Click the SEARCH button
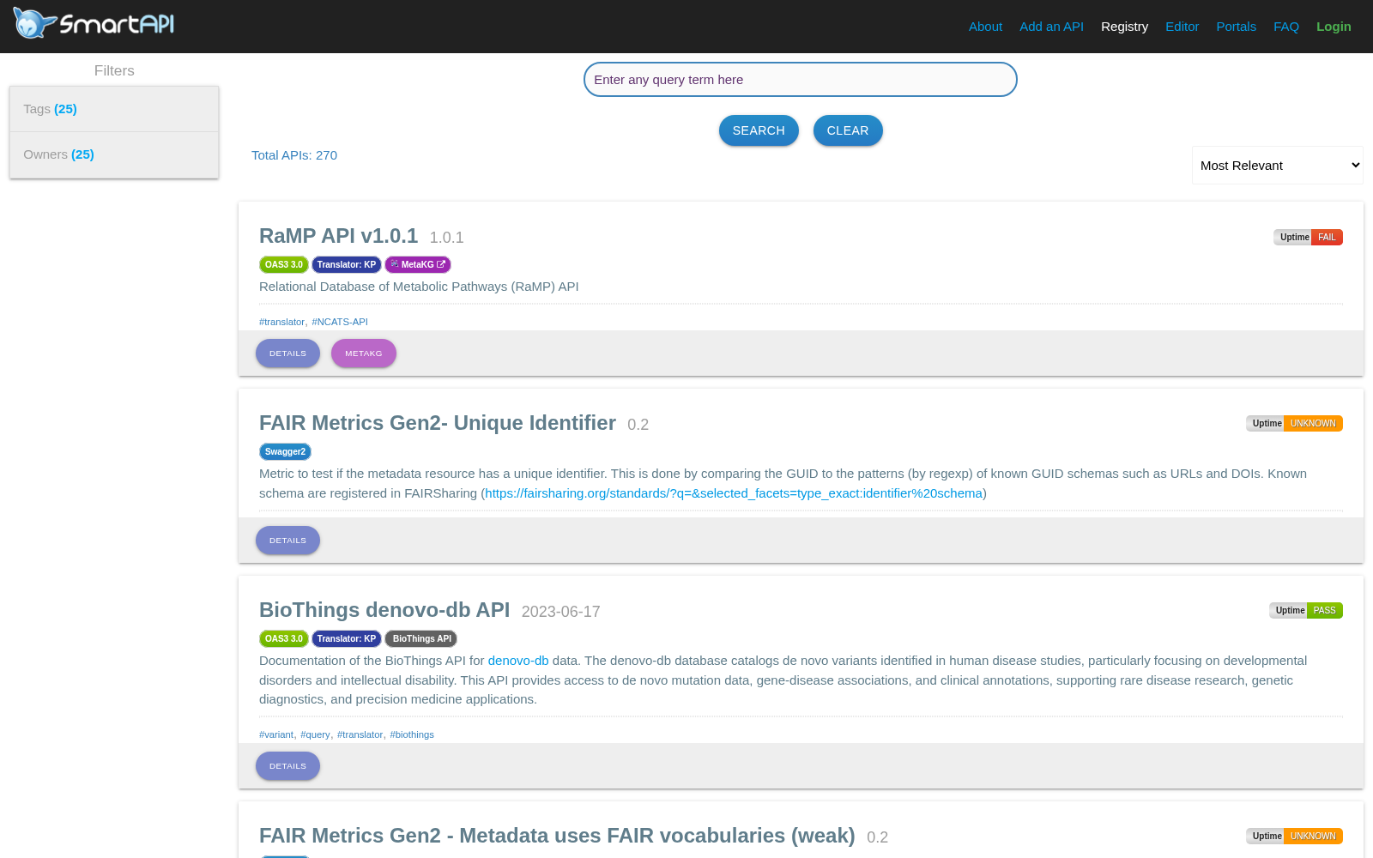This screenshot has height=858, width=1373. pyautogui.click(x=759, y=130)
